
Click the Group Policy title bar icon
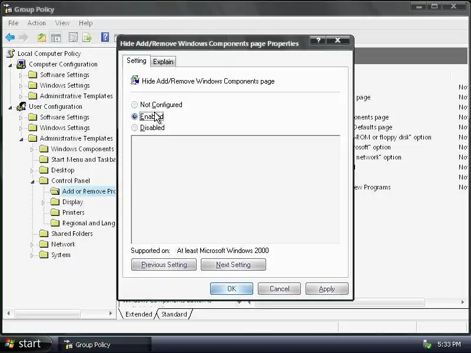[8, 9]
